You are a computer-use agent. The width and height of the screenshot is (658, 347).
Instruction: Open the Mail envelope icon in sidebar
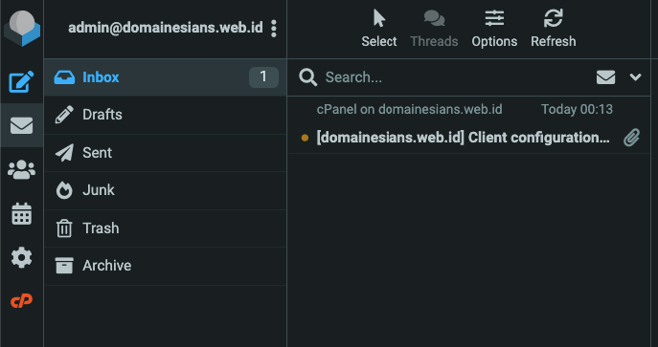(x=21, y=125)
